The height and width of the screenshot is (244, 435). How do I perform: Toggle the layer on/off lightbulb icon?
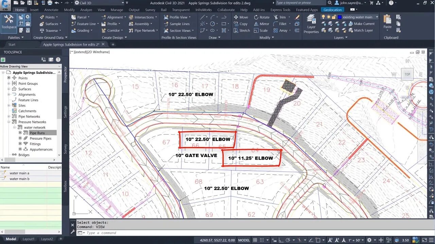[323, 17]
